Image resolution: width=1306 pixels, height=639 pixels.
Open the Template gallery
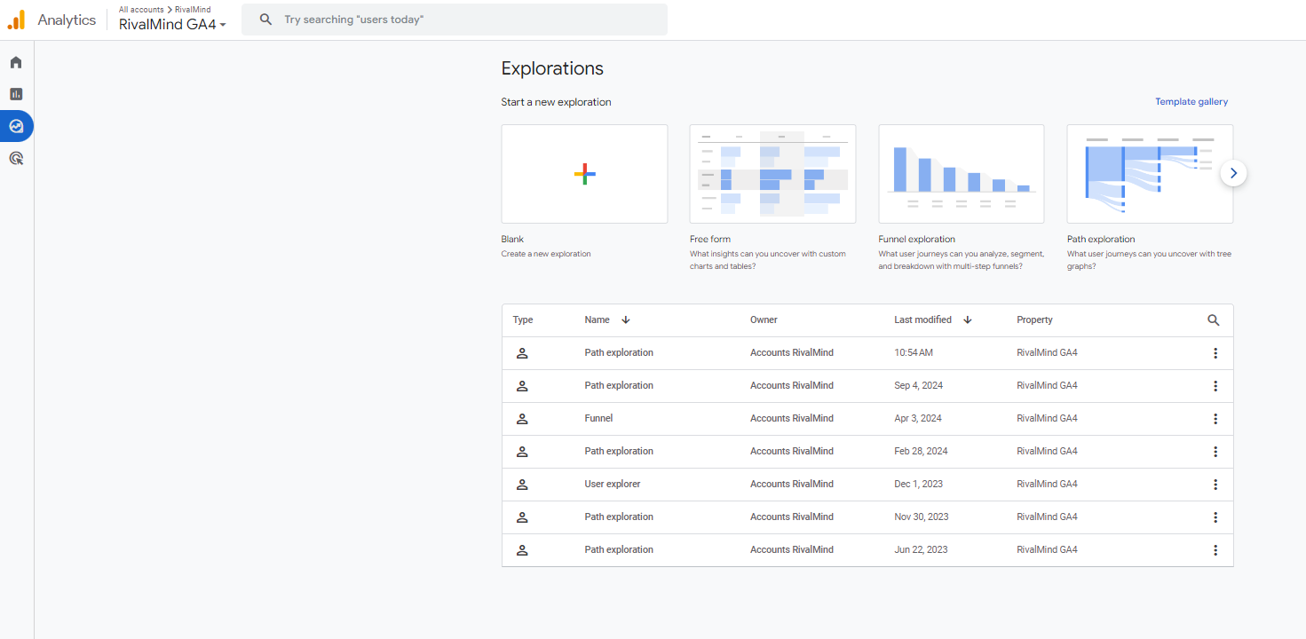point(1191,101)
